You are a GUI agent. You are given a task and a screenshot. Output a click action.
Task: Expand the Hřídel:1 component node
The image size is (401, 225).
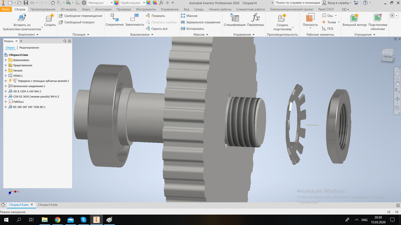(x=6, y=76)
